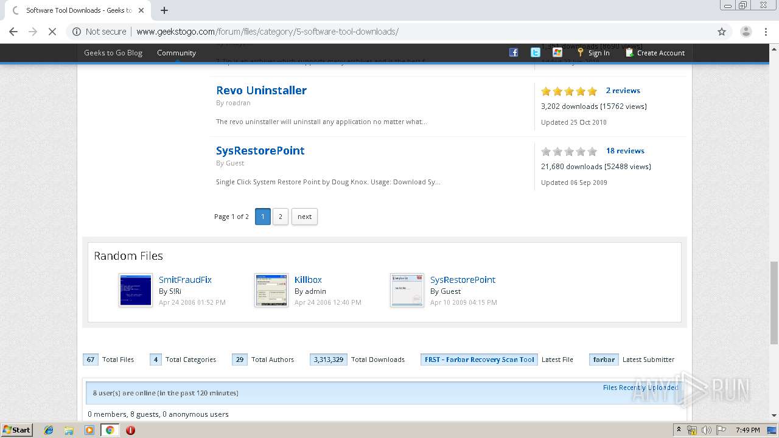Viewport: 779px width, 438px height.
Task: Click the next page button
Action: (304, 217)
